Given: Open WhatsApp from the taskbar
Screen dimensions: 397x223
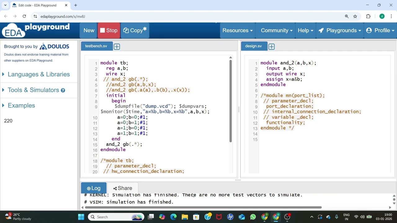Looking at the screenshot, I should tap(253, 217).
